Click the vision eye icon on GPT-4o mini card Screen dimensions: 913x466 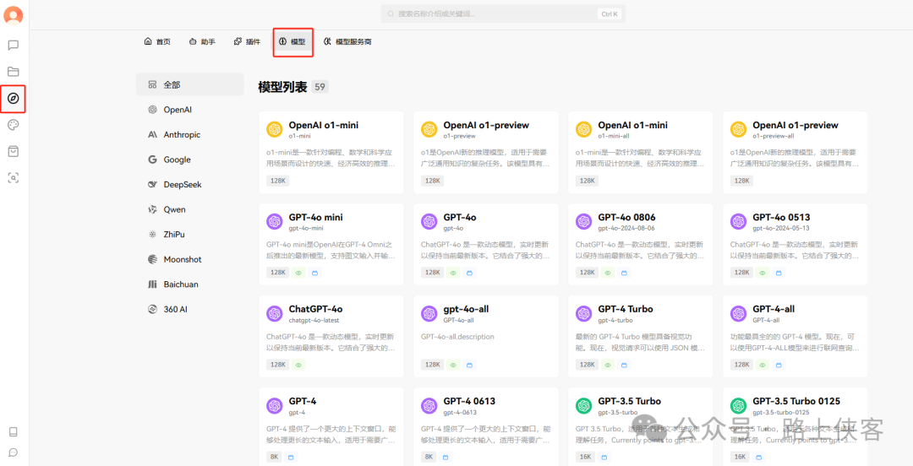click(x=298, y=273)
